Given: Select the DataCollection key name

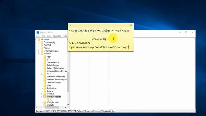Looking at the screenshot, I should [53, 65].
